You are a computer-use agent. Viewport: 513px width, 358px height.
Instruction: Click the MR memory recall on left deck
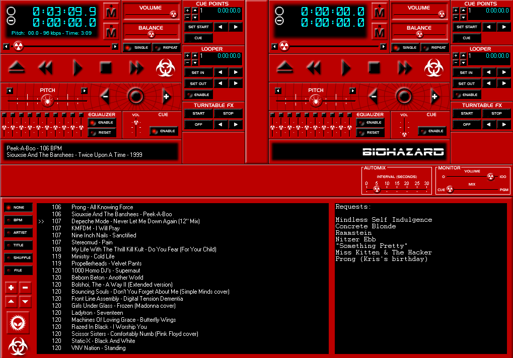point(111,31)
